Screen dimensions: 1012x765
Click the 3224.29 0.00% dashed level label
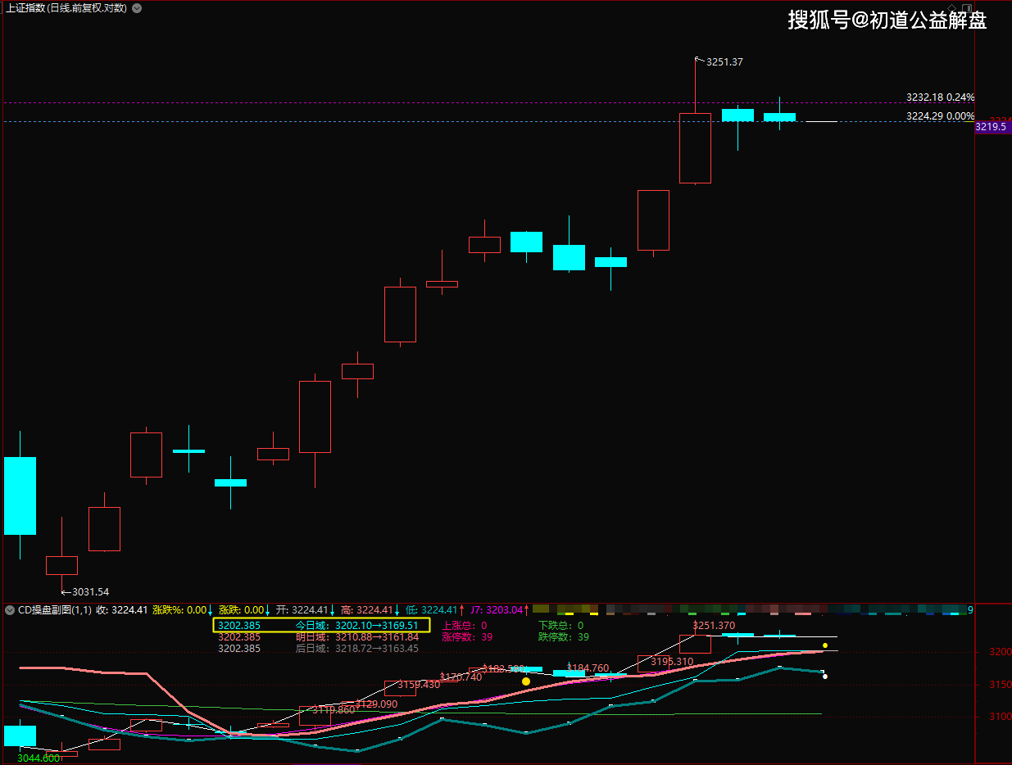[x=940, y=116]
